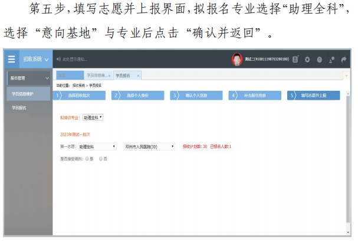The height and width of the screenshot is (243, 358).
Task: Open the user avatar picture
Action: pyautogui.click(x=237, y=60)
